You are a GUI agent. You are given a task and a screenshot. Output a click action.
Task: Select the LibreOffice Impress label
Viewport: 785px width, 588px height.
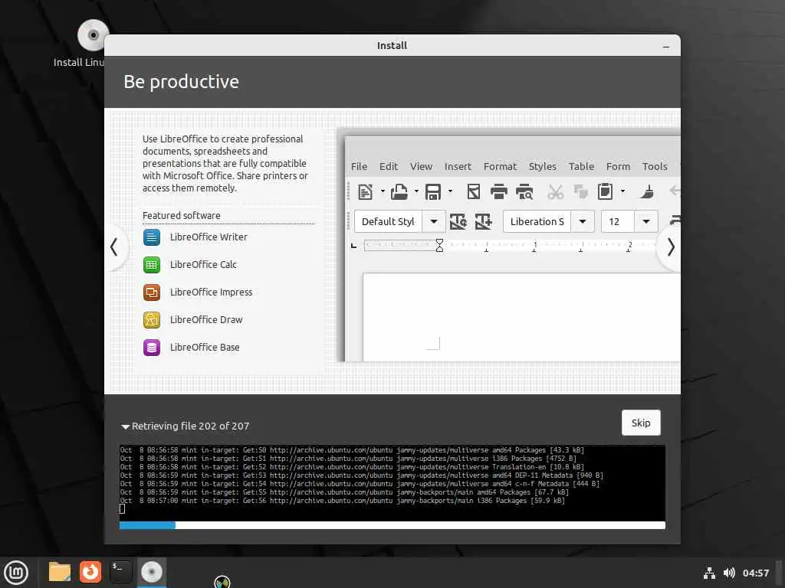pyautogui.click(x=212, y=292)
